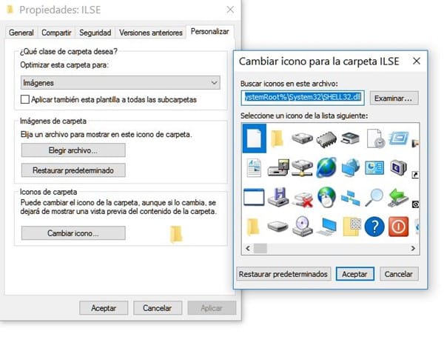This screenshot has height=351, width=444.
Task: Click Aceptar in the Propiedades window
Action: tap(104, 308)
